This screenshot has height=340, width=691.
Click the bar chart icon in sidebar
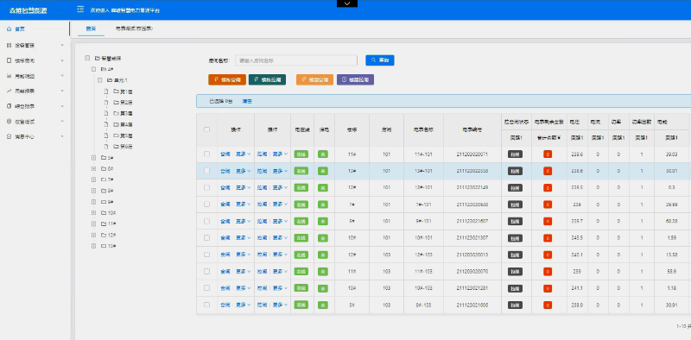[x=10, y=76]
